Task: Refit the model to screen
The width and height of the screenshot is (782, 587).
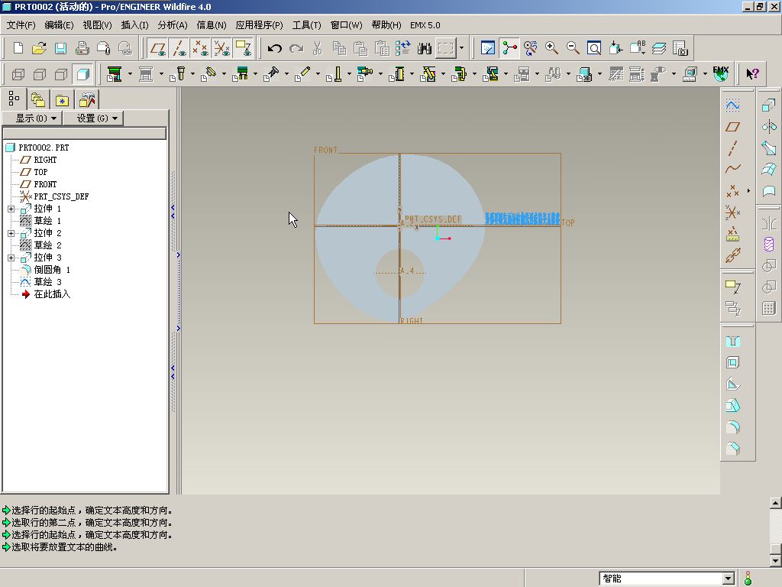Action: (594, 48)
